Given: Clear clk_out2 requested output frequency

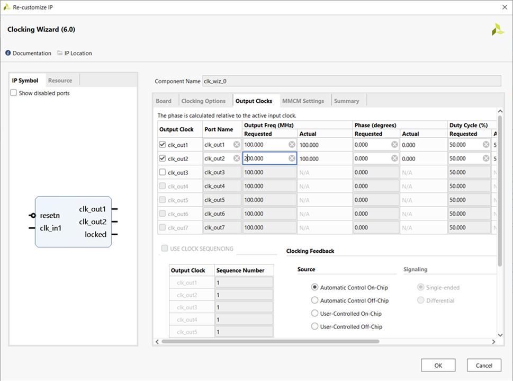Looking at the screenshot, I should [x=292, y=158].
